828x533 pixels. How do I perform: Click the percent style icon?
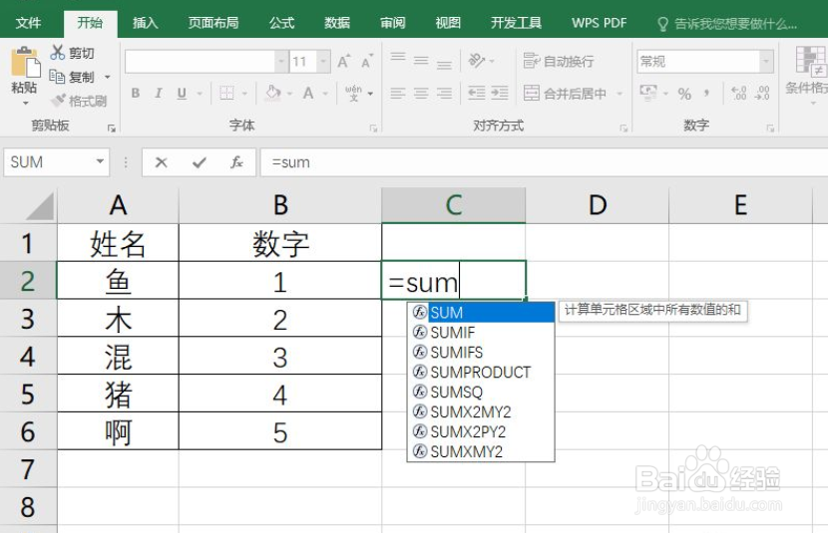click(684, 94)
